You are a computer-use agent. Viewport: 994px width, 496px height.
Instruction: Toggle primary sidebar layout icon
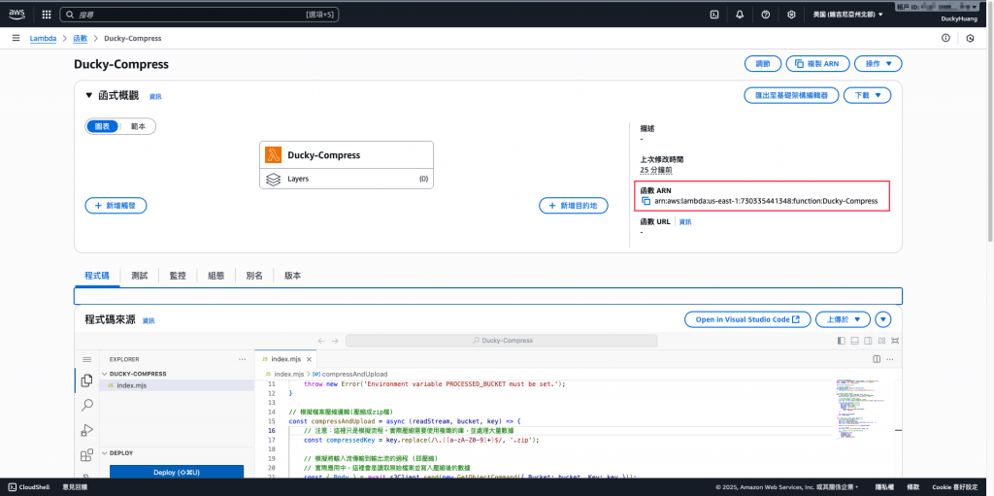click(x=842, y=341)
